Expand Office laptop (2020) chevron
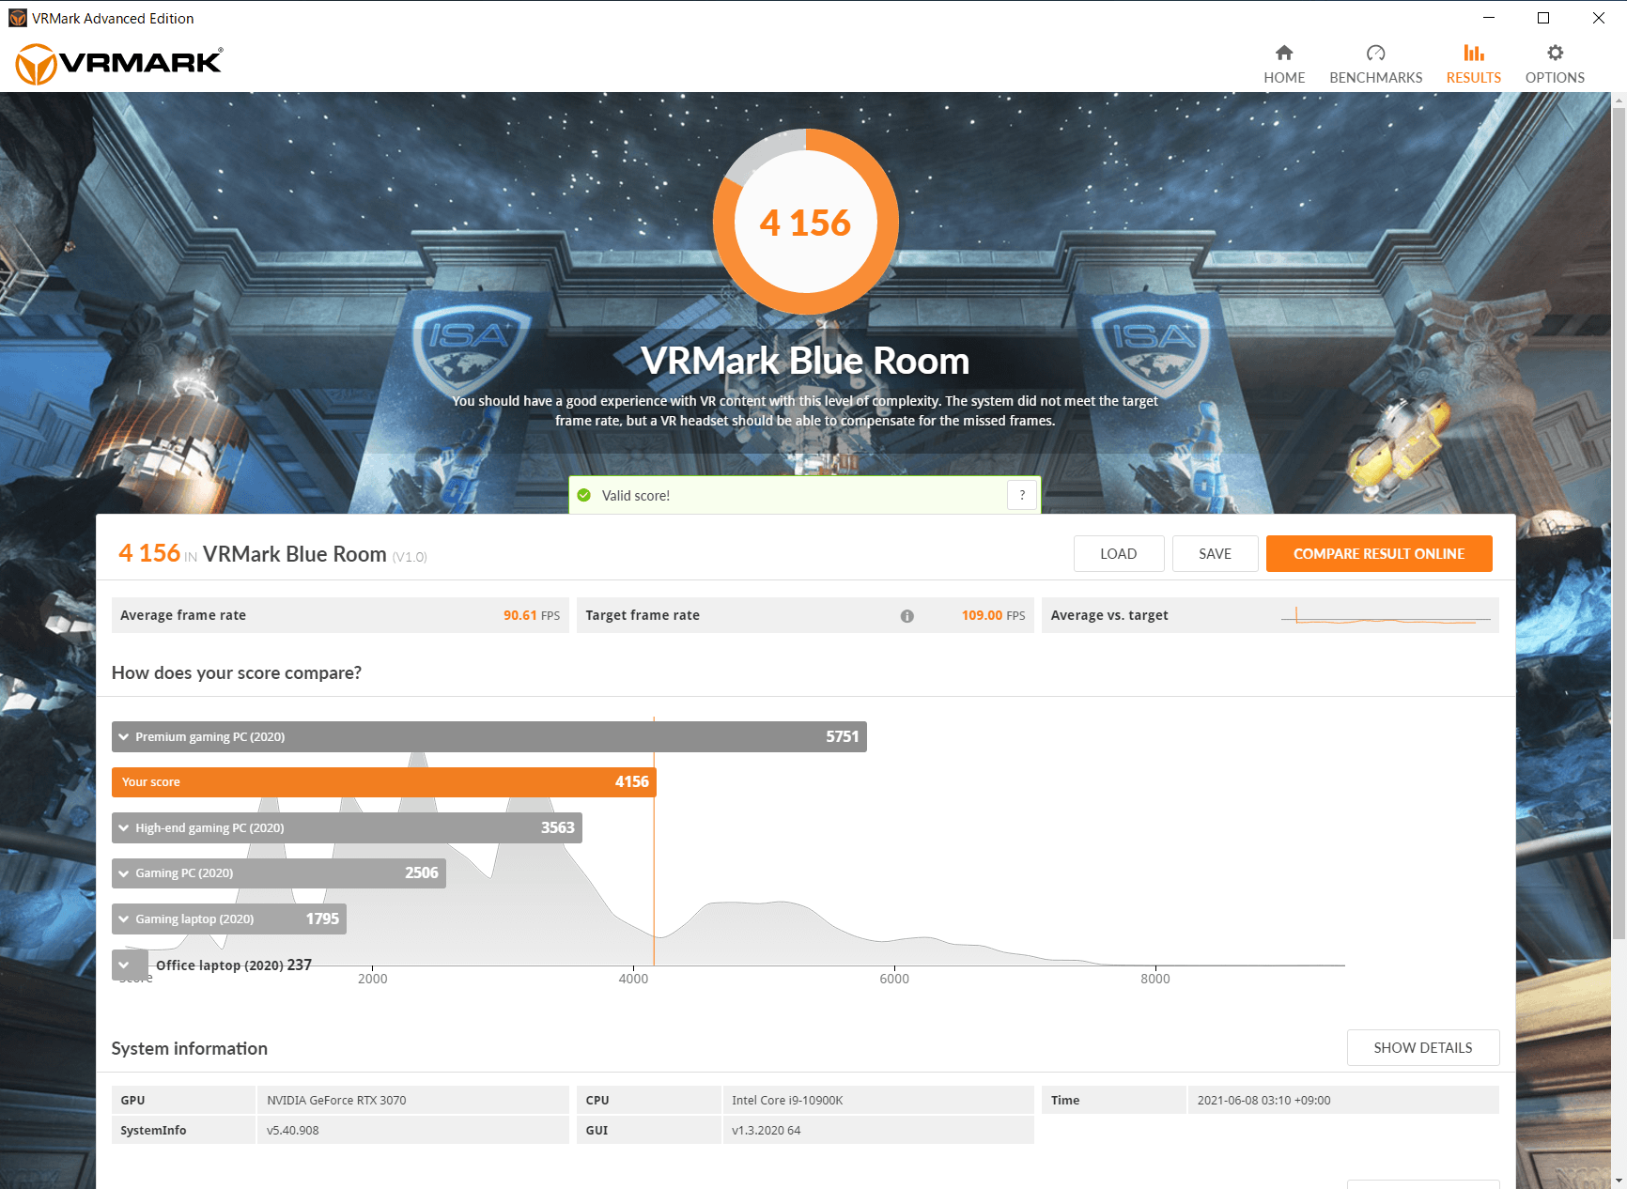 click(124, 965)
